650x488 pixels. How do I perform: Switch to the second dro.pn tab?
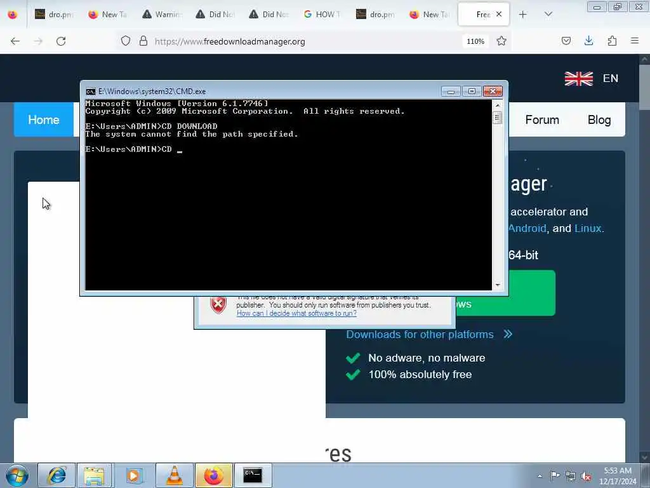coord(375,15)
